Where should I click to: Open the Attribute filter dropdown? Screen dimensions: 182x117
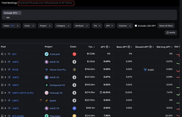pos(81,26)
